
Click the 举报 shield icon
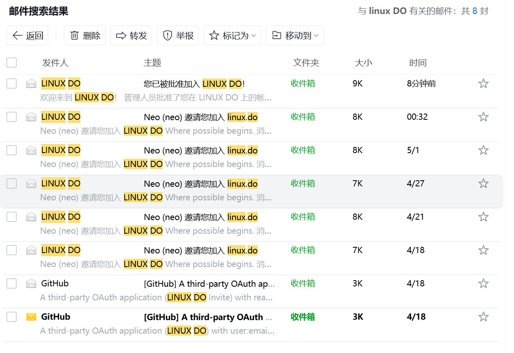[x=167, y=35]
